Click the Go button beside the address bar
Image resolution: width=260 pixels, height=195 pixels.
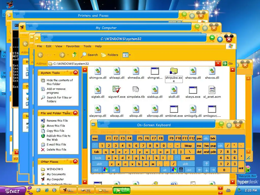point(228,63)
